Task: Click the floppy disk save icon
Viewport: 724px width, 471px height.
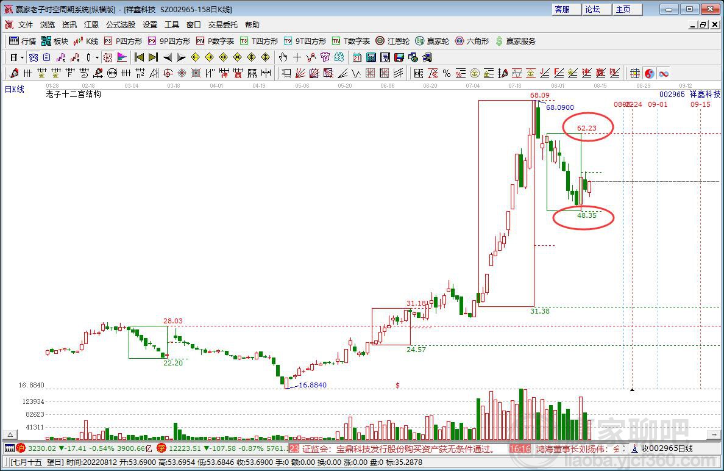Action: tap(399, 57)
